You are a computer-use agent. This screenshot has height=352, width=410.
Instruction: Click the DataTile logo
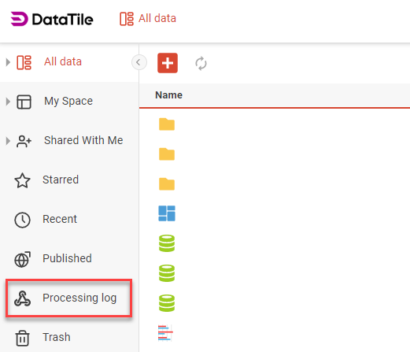coord(52,19)
